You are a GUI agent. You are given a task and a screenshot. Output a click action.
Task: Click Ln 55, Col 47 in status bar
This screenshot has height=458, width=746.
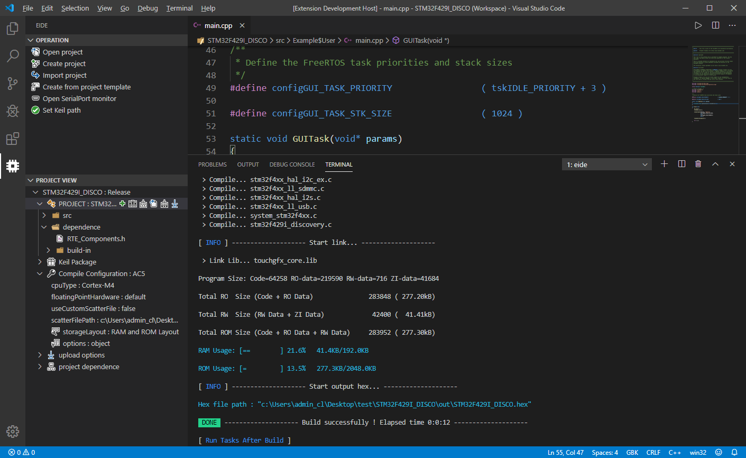pos(566,452)
